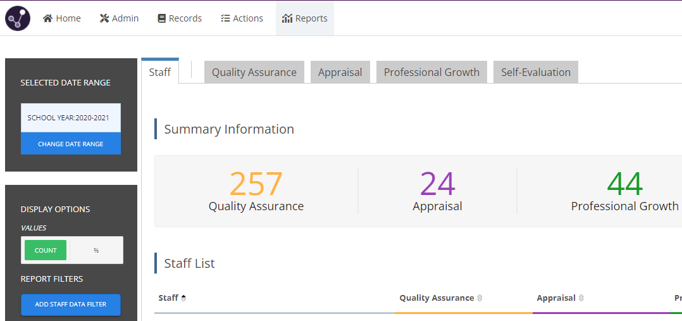682x321 pixels.
Task: Click the Records book icon
Action: pyautogui.click(x=161, y=18)
